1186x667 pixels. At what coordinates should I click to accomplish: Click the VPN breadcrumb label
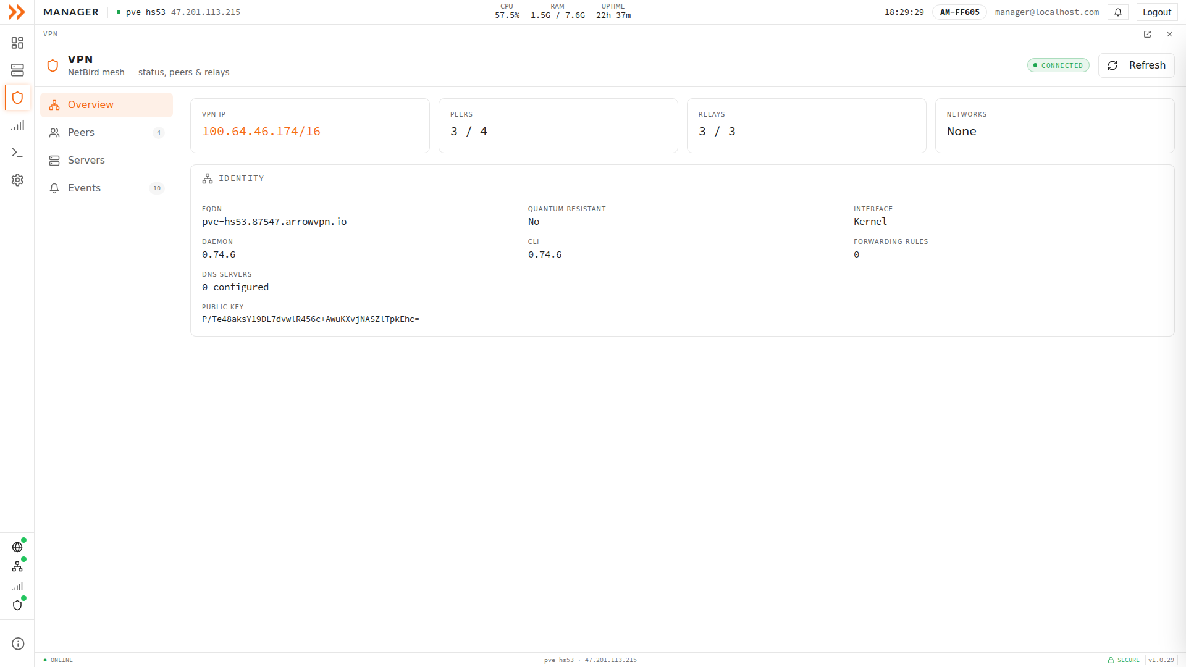[x=50, y=35]
